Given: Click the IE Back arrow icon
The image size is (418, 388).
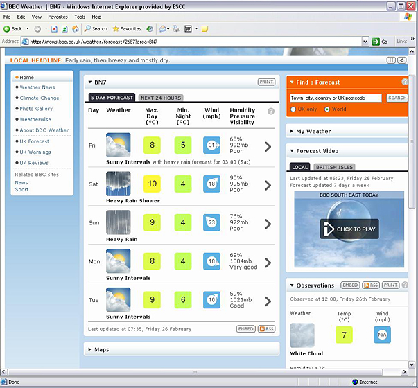Looking at the screenshot, I should (7, 29).
